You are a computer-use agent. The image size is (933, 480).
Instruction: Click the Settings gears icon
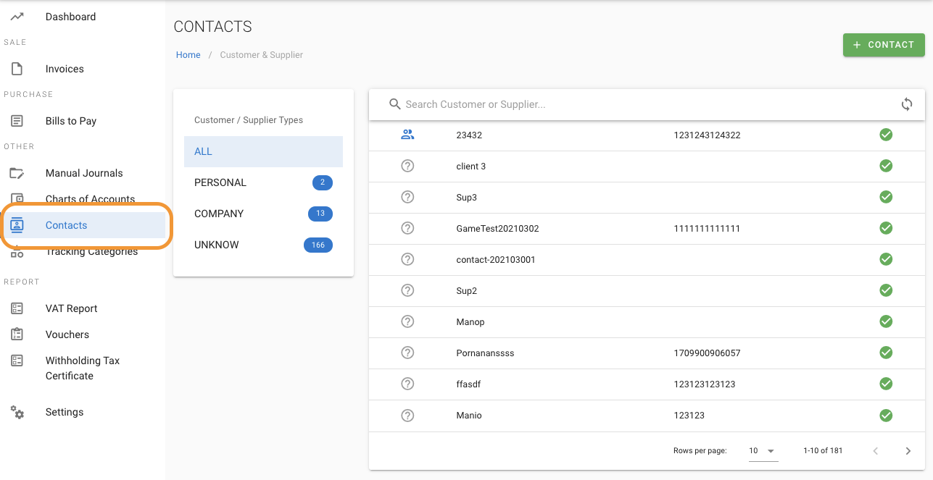(x=17, y=412)
